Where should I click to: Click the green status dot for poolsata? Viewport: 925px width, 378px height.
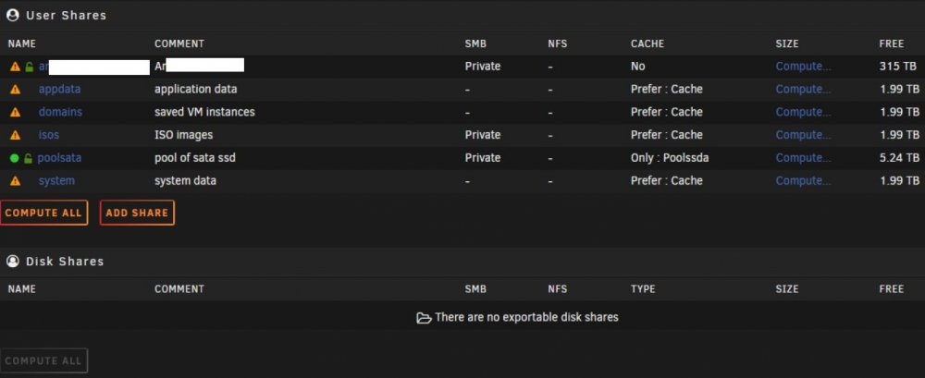pos(15,158)
